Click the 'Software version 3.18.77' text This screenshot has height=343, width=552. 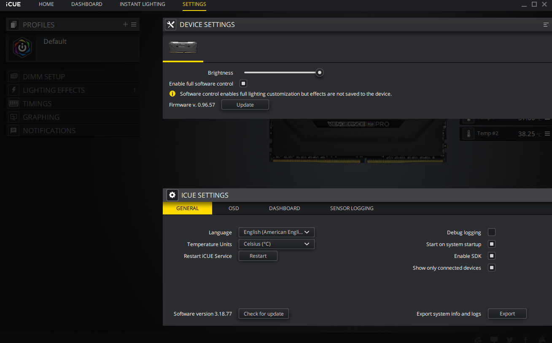click(203, 314)
